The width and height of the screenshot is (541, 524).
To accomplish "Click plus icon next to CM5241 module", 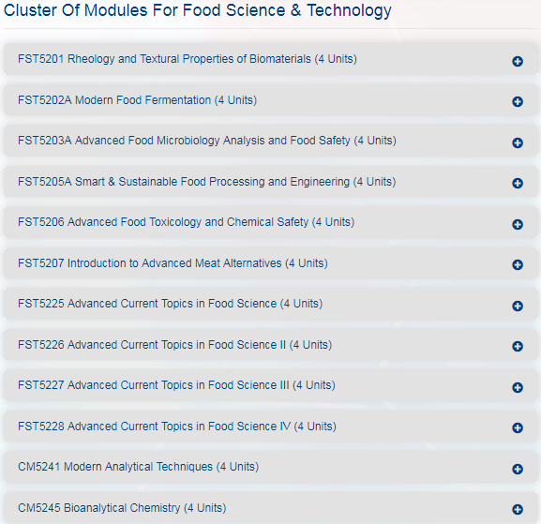I will pos(518,469).
